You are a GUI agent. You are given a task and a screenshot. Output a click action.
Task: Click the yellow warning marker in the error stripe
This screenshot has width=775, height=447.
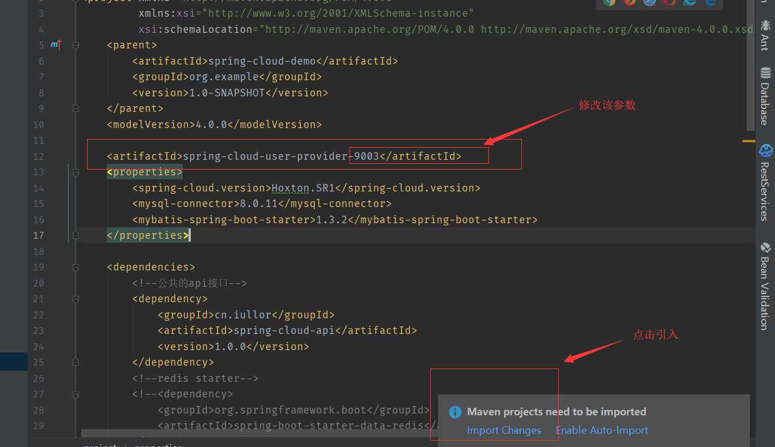click(x=748, y=141)
